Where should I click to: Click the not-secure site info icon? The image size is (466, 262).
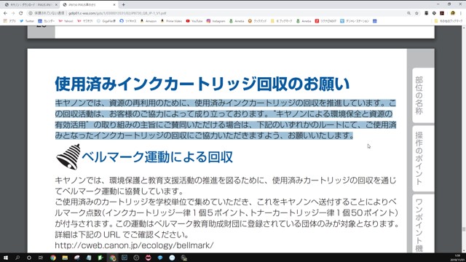pos(31,13)
